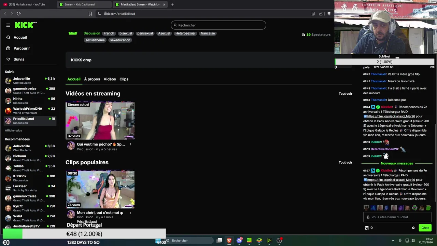The image size is (437, 246).
Task: Open Suivis in the sidebar
Action: coord(19,59)
